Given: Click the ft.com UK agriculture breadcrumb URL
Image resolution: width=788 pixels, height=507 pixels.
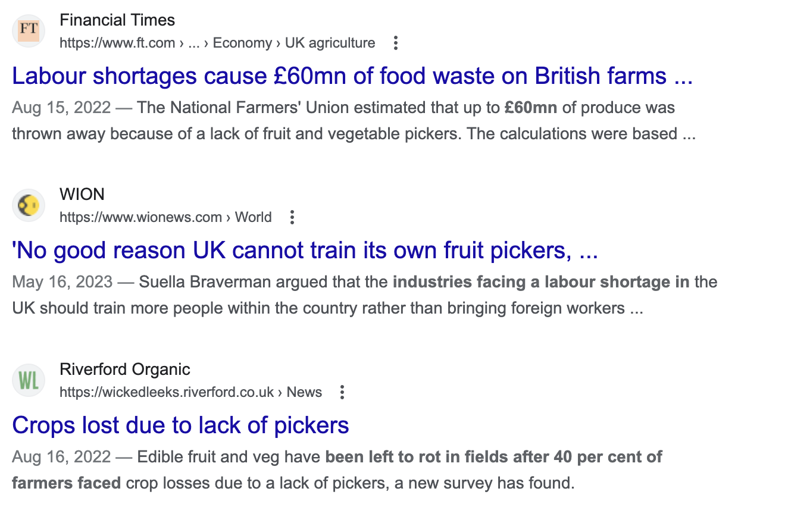Looking at the screenshot, I should (217, 43).
